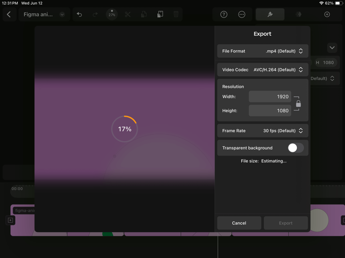Viewport: 345px width, 258px height.
Task: Click the Width input field
Action: coord(270,97)
